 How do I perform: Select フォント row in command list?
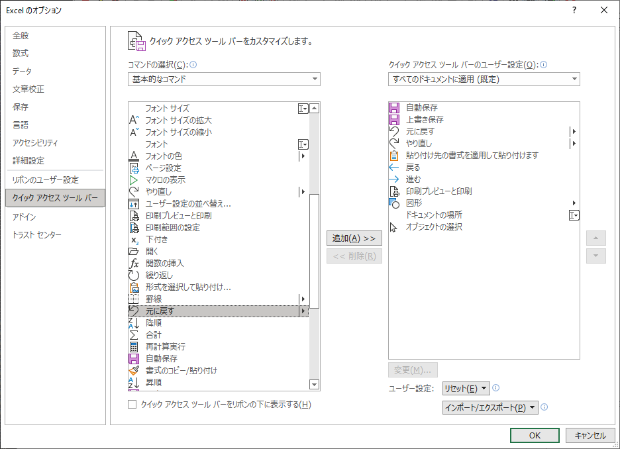[x=219, y=144]
